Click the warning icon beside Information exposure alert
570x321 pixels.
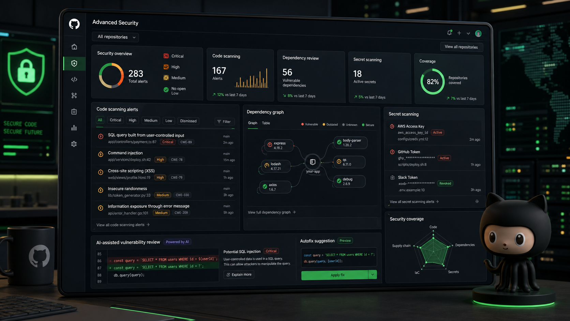(x=101, y=208)
